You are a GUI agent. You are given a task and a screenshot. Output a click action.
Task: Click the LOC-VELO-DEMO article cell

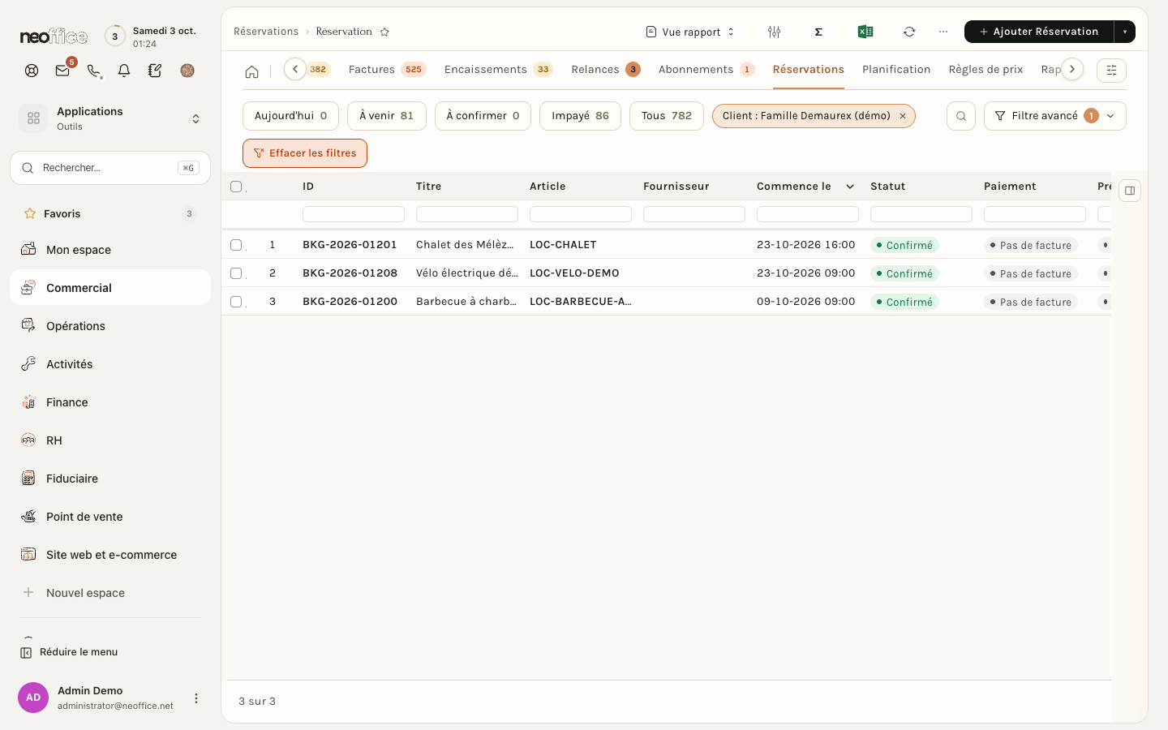coord(574,273)
